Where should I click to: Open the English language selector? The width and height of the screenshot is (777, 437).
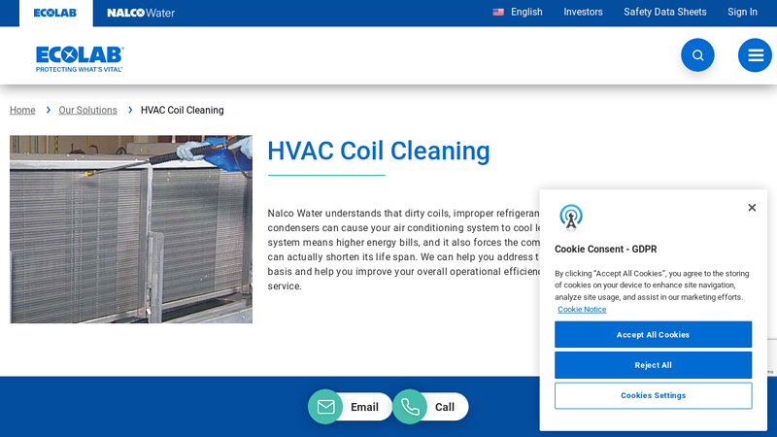(526, 12)
